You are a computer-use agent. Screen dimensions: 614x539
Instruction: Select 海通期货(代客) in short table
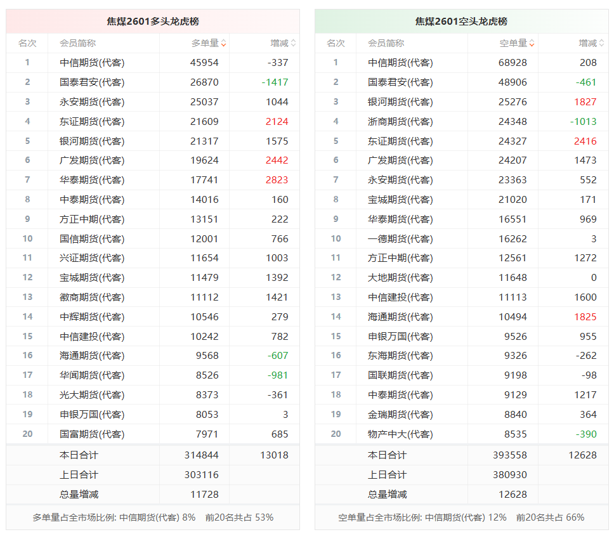click(x=400, y=316)
